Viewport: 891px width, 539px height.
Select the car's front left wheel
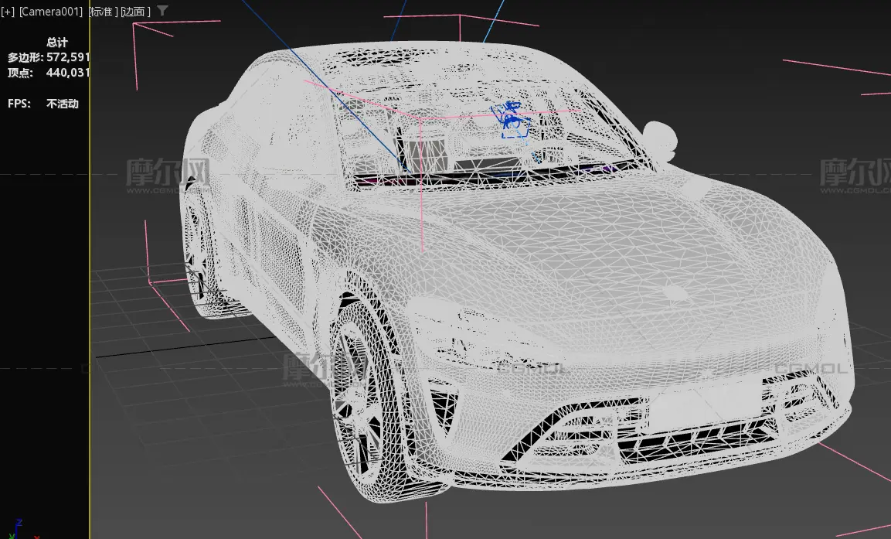coord(366,400)
